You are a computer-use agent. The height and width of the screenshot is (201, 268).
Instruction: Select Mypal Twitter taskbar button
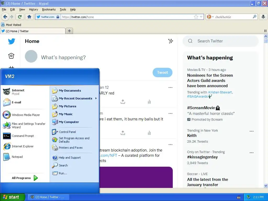[x=48, y=197]
